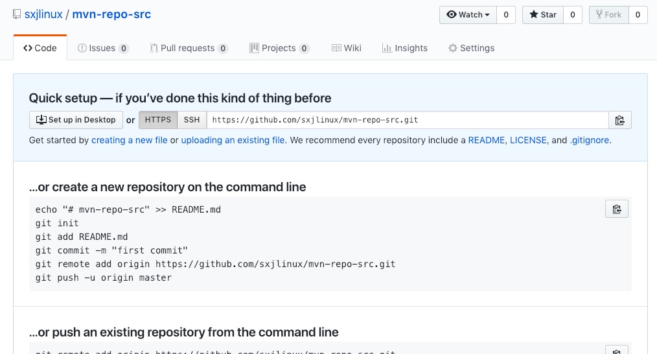Screen dimensions: 657x354
Task: View the stargazers count next to Star
Action: coord(573,15)
